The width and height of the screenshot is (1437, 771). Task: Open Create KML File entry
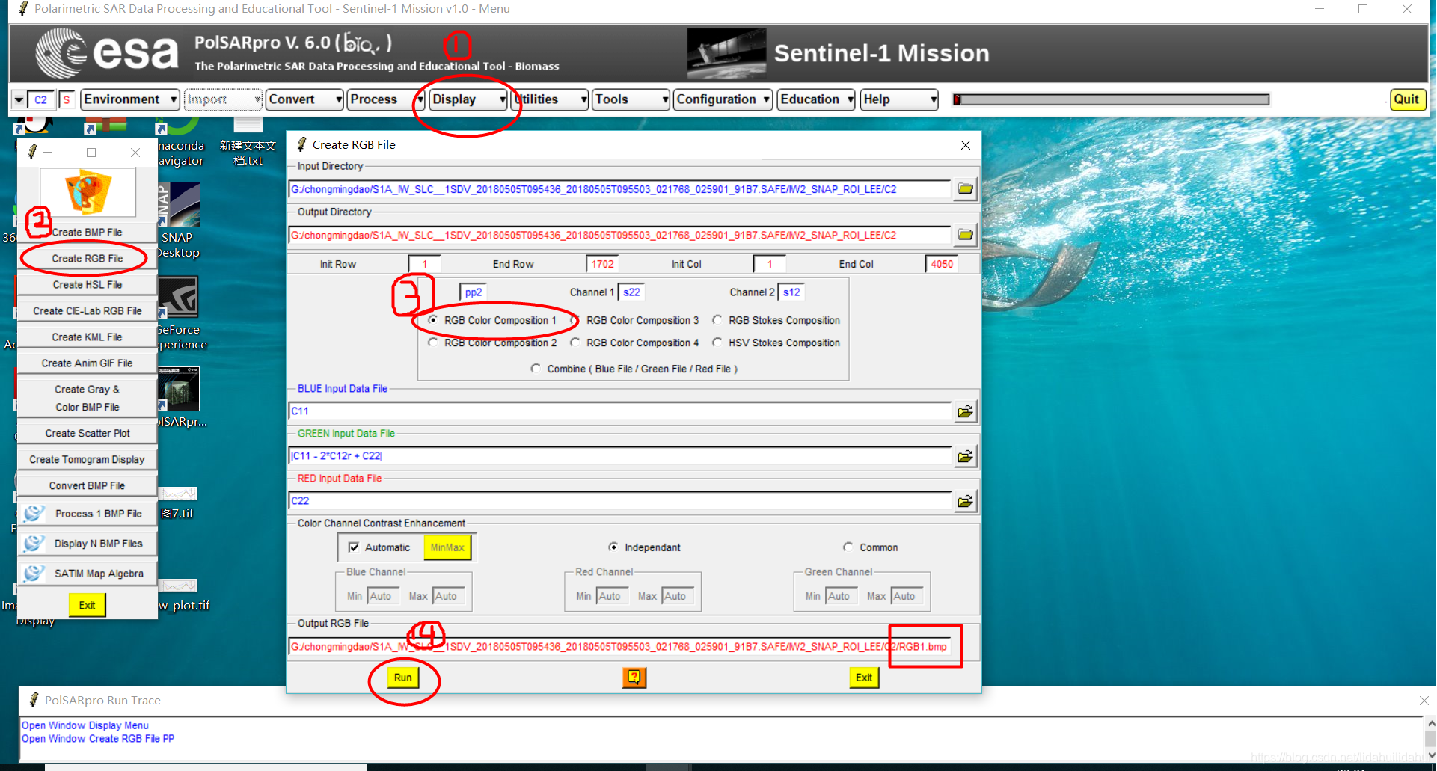click(88, 337)
